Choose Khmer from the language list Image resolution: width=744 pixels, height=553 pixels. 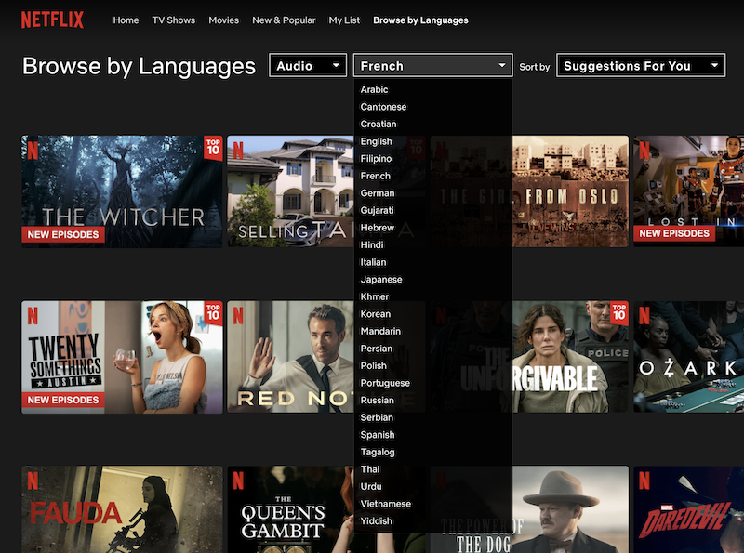pyautogui.click(x=375, y=296)
